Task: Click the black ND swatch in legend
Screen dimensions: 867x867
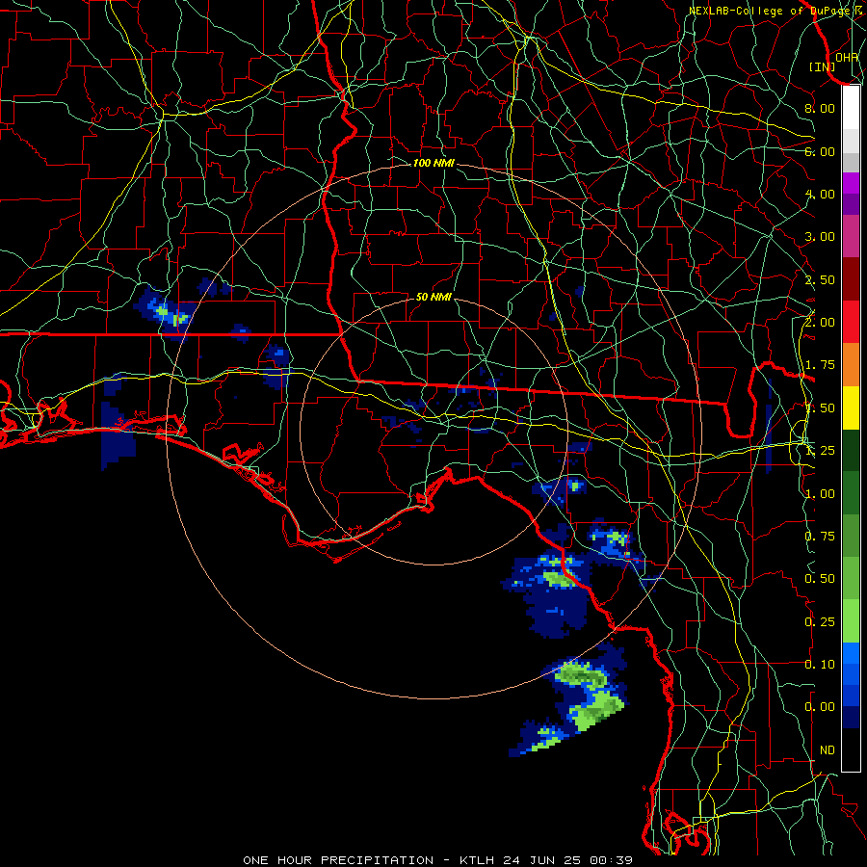Action: tap(851, 749)
